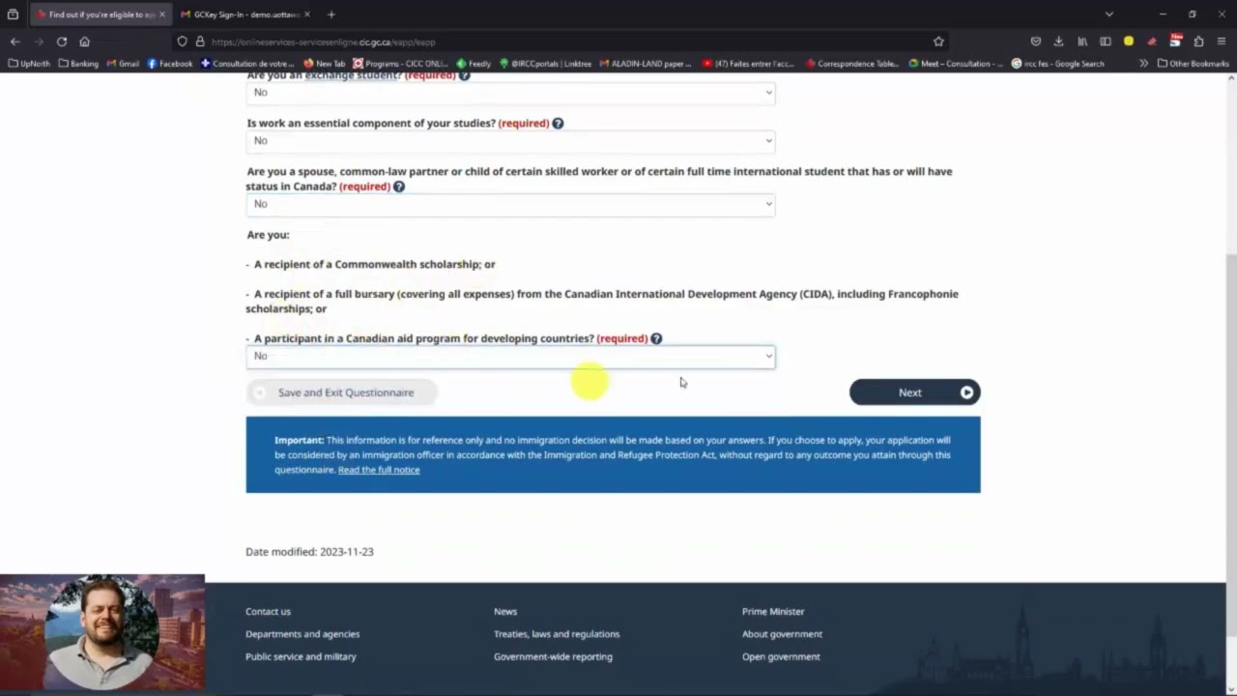Open the Library history icon
Viewport: 1237px width, 696px height.
coord(1082,42)
